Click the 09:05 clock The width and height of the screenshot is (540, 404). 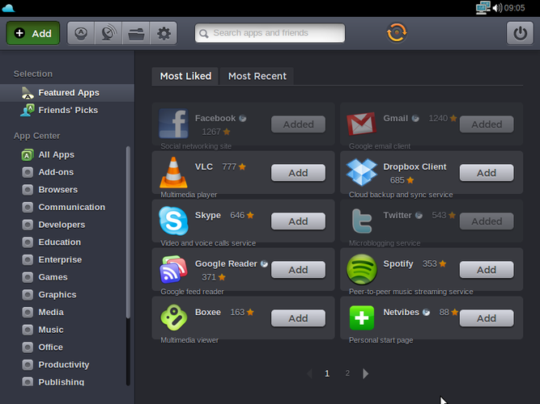515,8
